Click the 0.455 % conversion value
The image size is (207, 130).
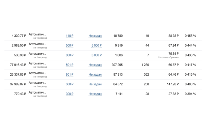(x=190, y=36)
